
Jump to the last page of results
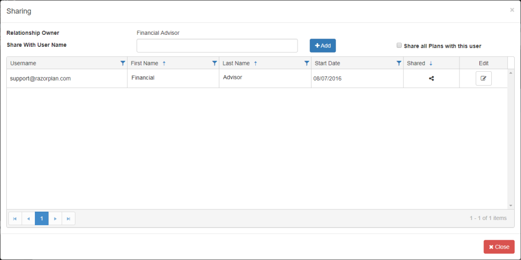[68, 218]
